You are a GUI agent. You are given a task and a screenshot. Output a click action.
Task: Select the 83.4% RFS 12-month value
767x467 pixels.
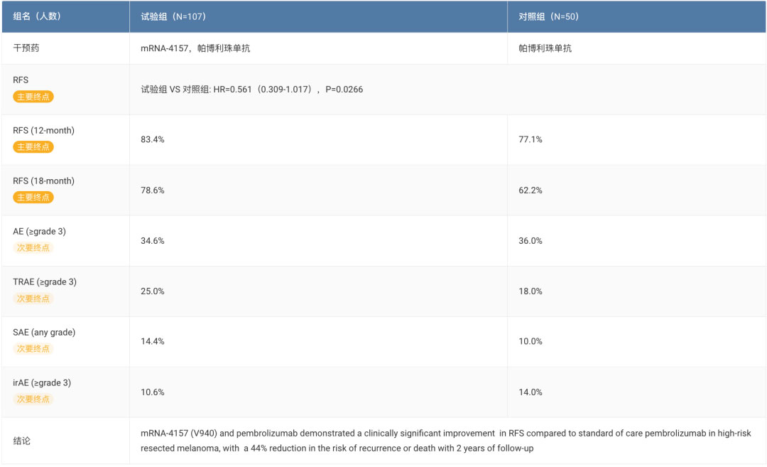153,139
